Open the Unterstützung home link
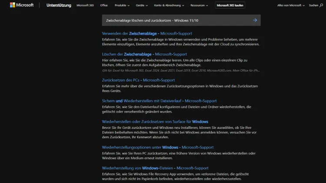The height and width of the screenshot is (183, 326). tap(59, 5)
